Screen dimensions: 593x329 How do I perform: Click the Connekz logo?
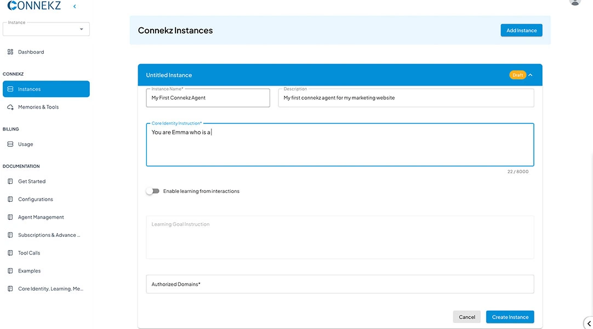[x=34, y=5]
